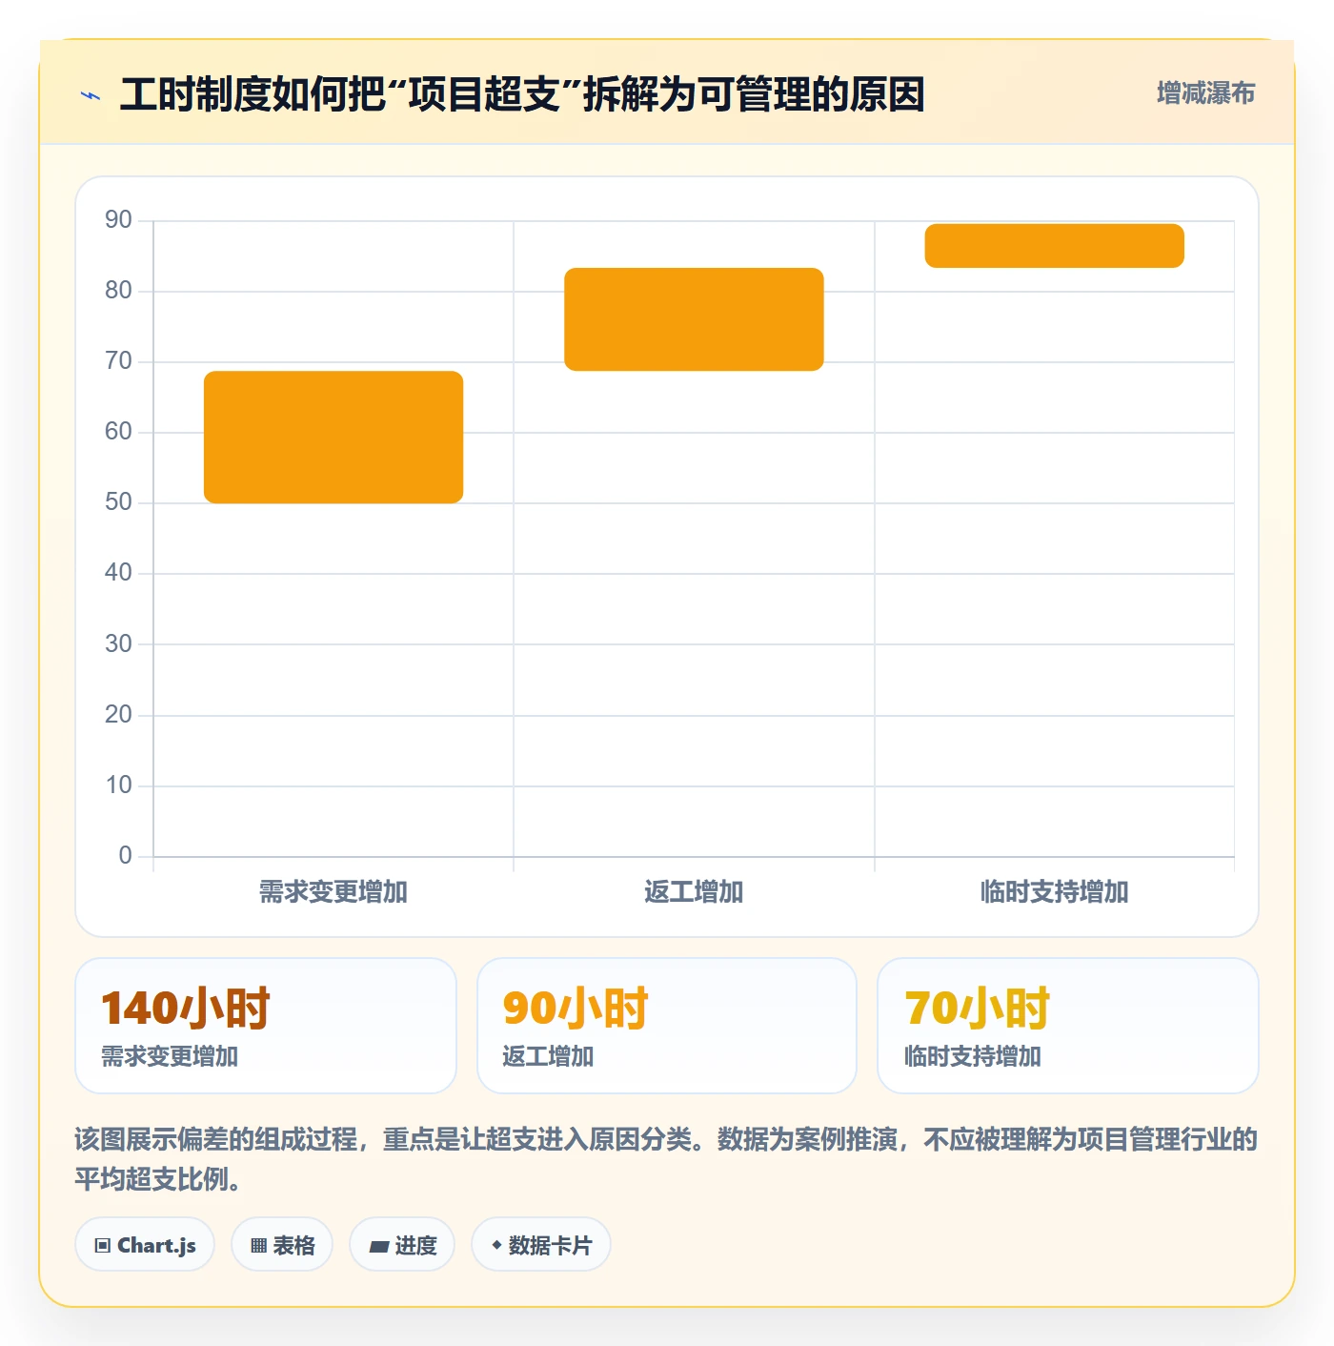This screenshot has height=1346, width=1334.
Task: Click the 需求变更增加 orange bar in the chart
Action: [x=333, y=438]
